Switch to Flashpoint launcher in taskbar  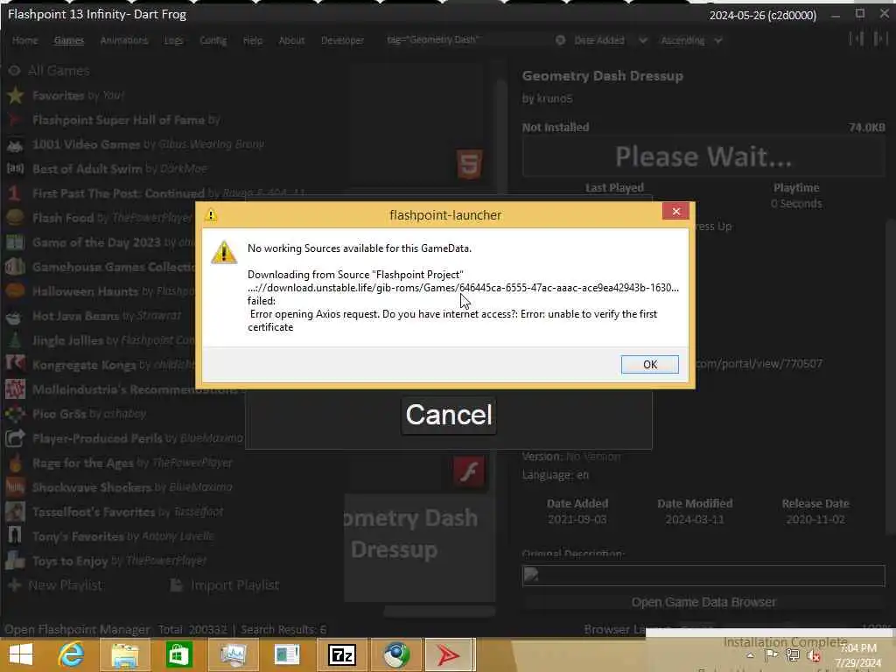click(x=449, y=654)
